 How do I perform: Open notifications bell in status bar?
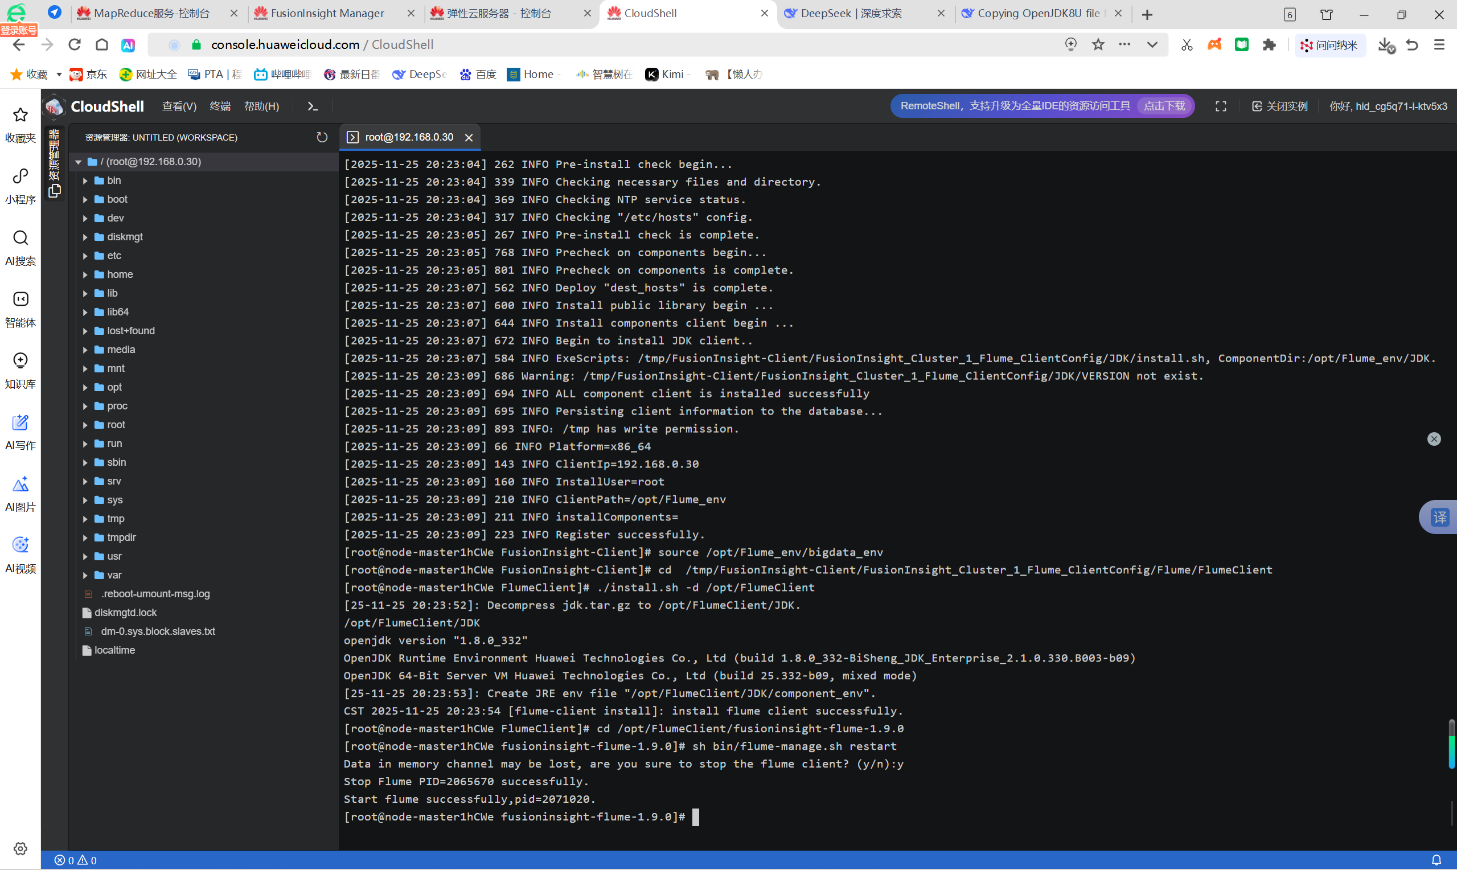coord(1436,860)
